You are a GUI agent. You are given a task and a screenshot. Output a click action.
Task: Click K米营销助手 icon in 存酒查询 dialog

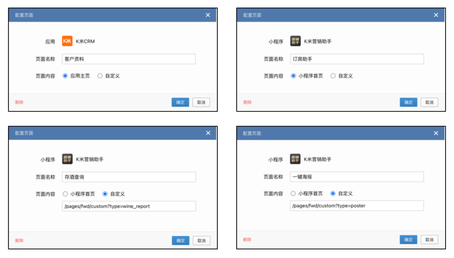click(x=67, y=159)
